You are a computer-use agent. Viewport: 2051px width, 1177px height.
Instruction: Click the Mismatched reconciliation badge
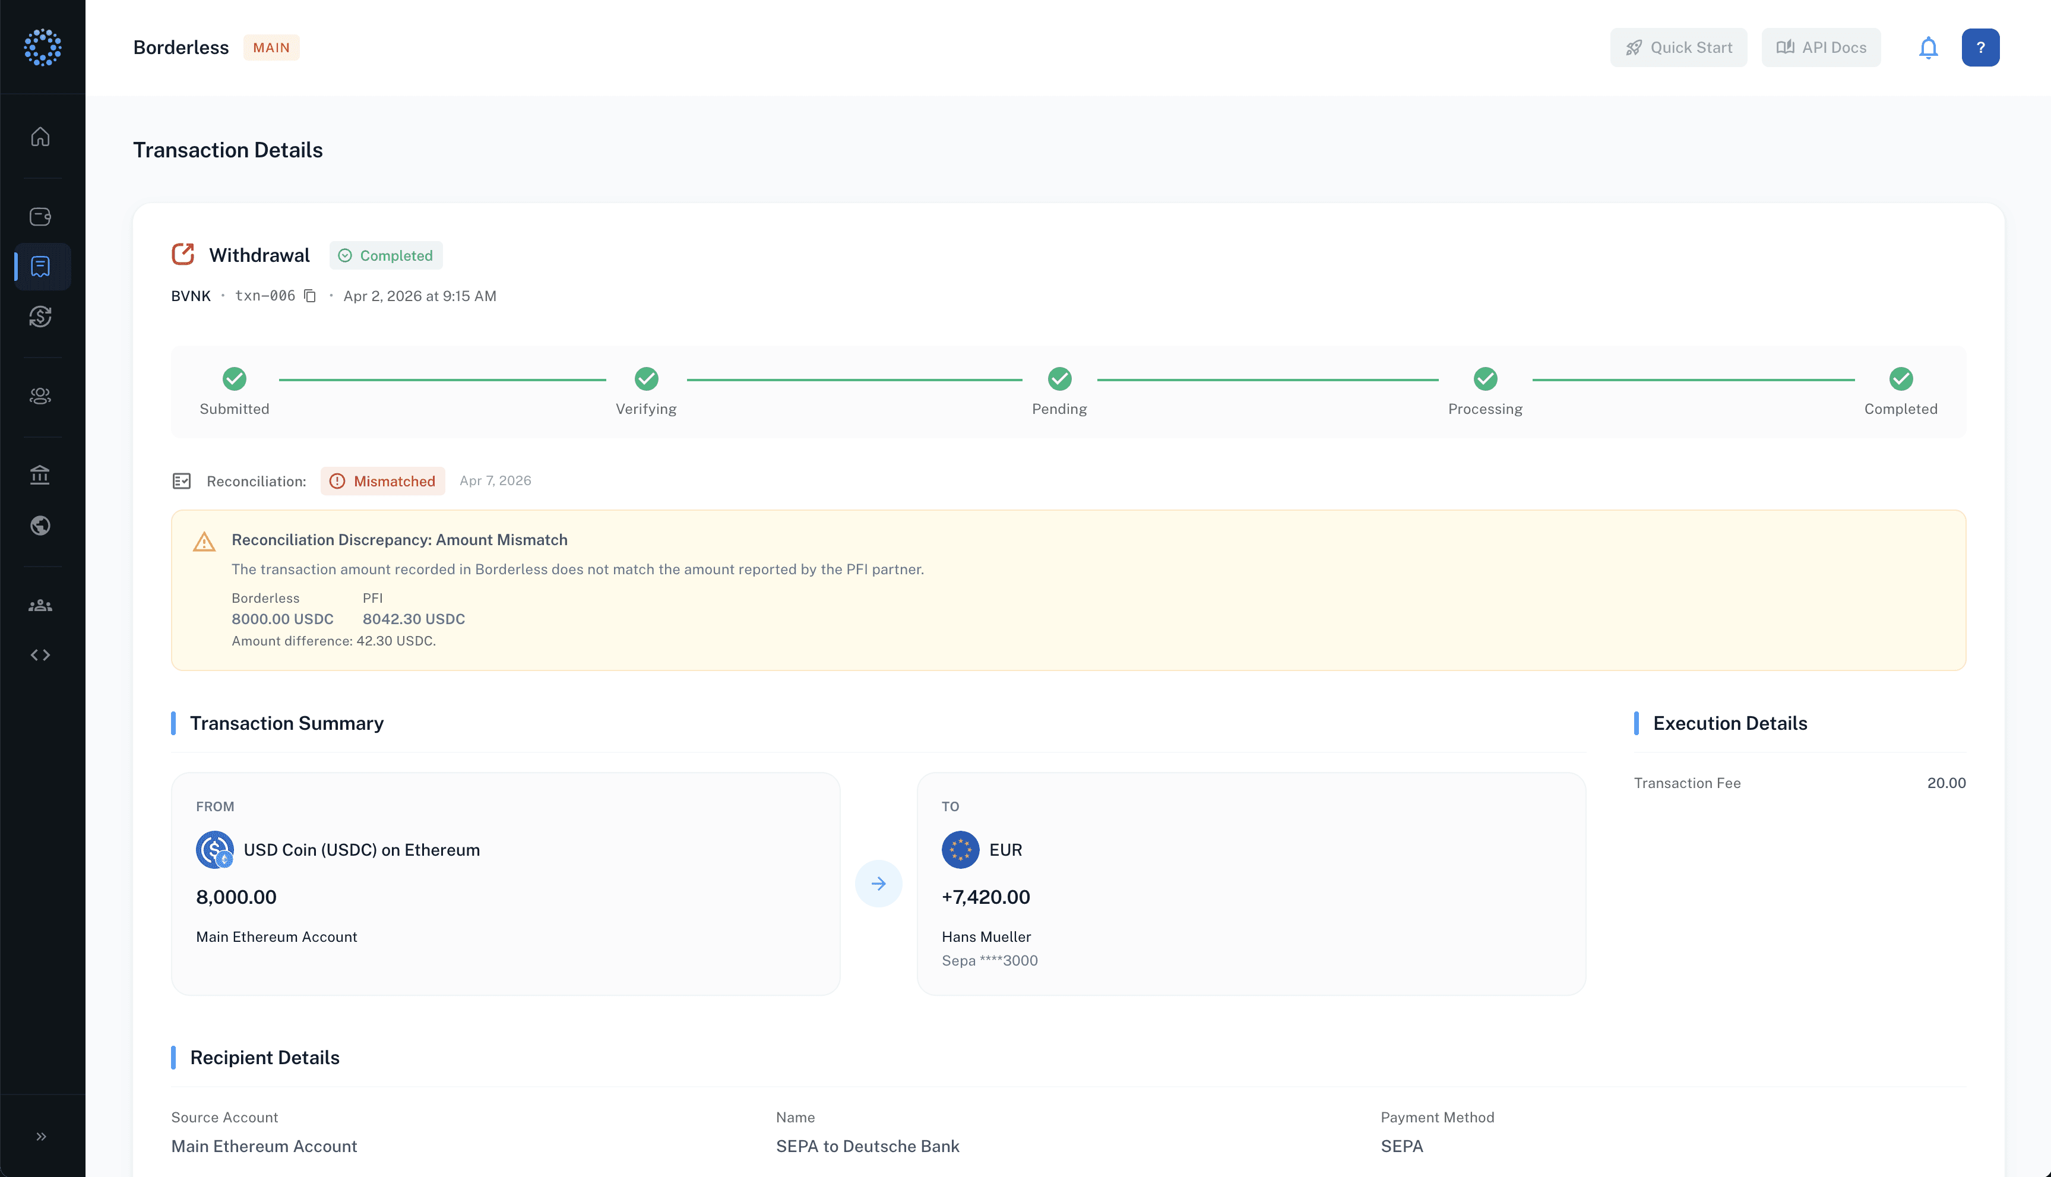[383, 481]
